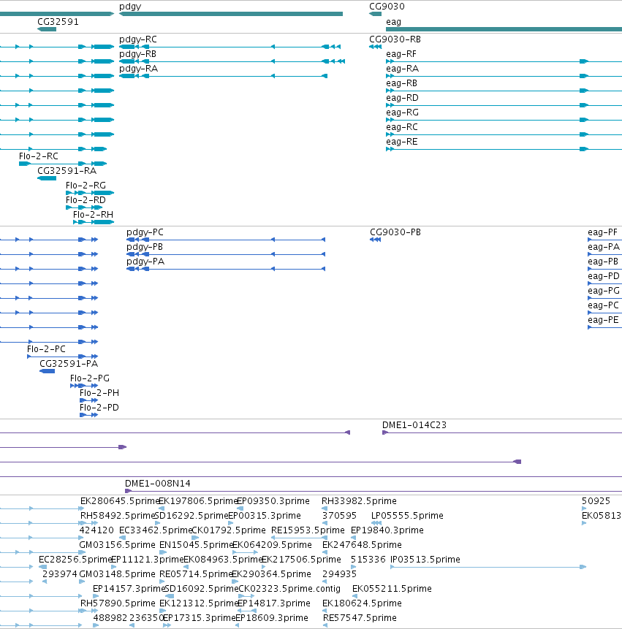Click the 515336 feature label
This screenshot has width=622, height=629.
click(x=368, y=560)
